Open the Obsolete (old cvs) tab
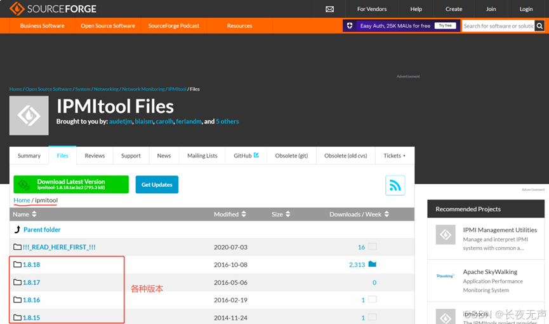The width and height of the screenshot is (549, 324). [345, 156]
